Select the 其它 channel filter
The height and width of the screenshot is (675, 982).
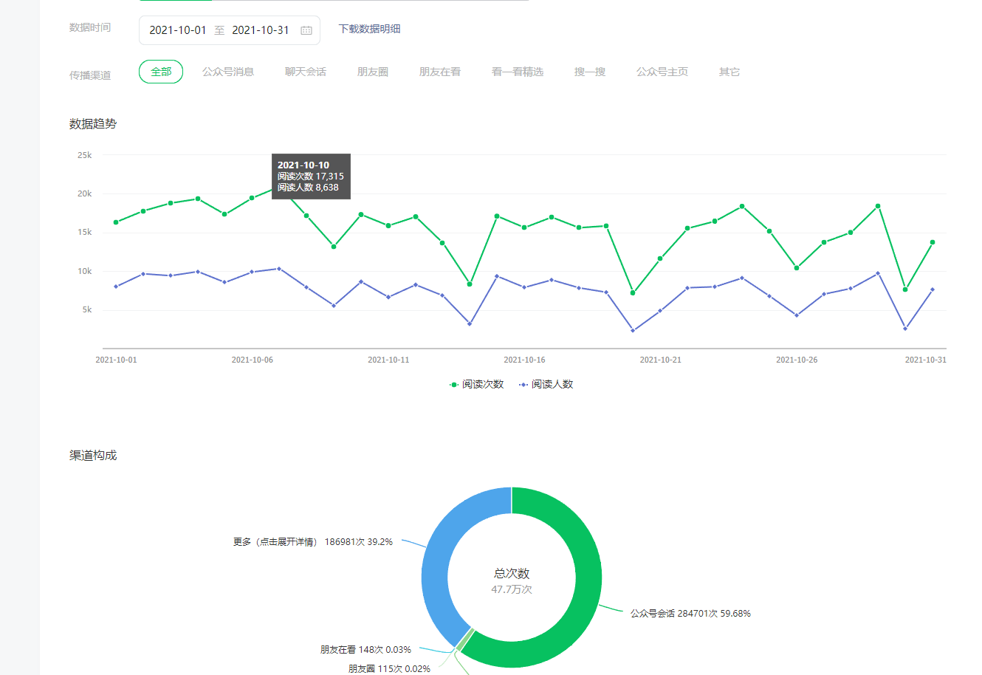729,72
